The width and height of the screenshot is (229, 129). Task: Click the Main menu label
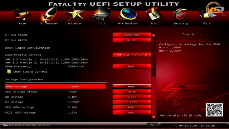click(x=22, y=23)
